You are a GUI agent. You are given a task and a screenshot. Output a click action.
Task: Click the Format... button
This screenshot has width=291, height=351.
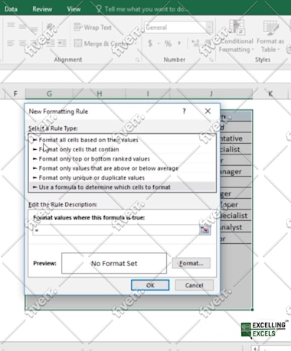[x=191, y=263]
